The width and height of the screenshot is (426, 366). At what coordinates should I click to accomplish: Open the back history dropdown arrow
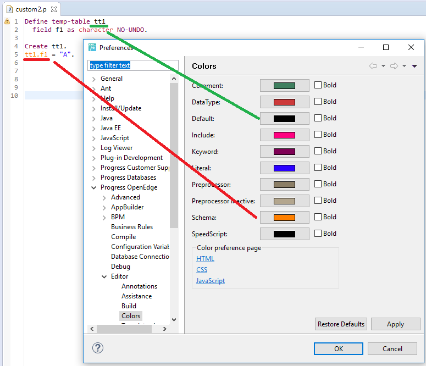click(x=383, y=66)
